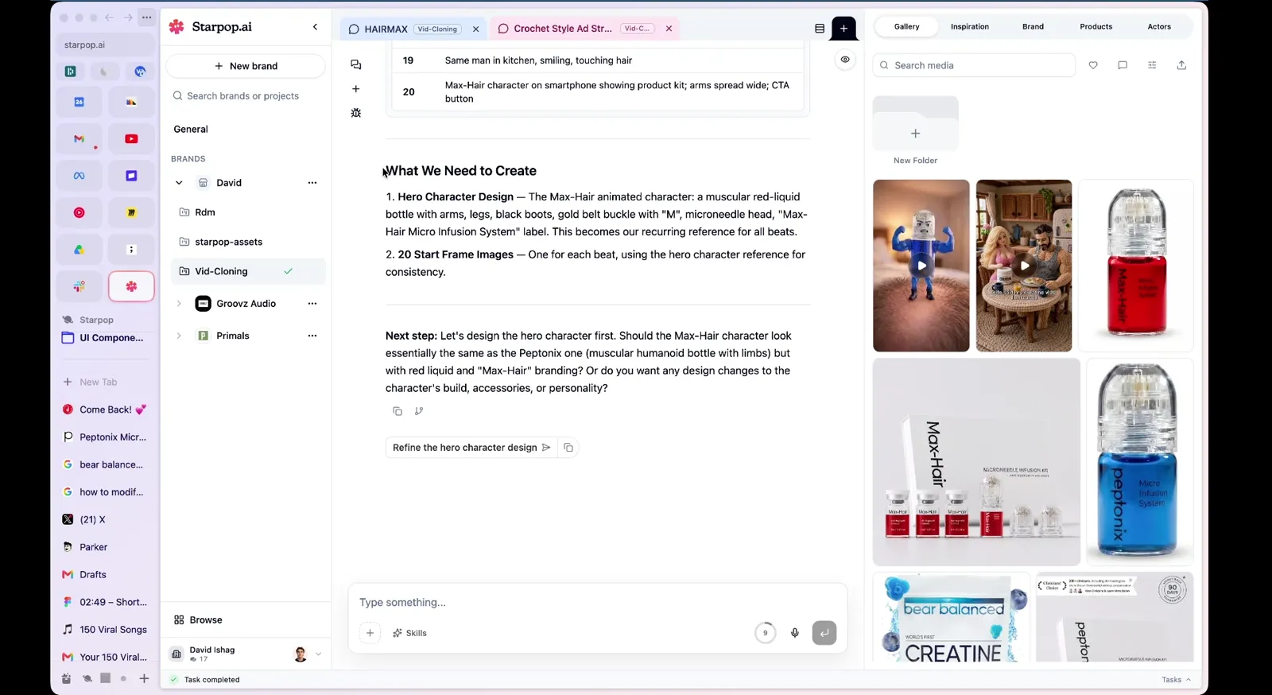Open Primals options menu

pyautogui.click(x=312, y=336)
